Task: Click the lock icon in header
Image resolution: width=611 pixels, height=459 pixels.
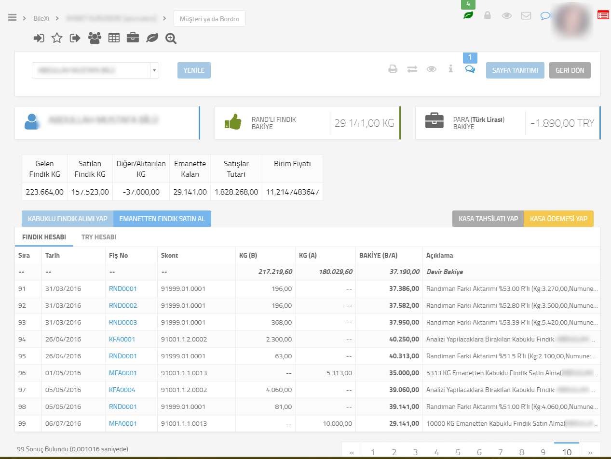Action: point(488,15)
